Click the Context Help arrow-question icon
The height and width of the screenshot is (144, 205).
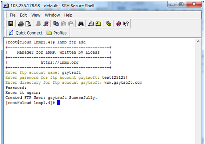click(x=126, y=24)
